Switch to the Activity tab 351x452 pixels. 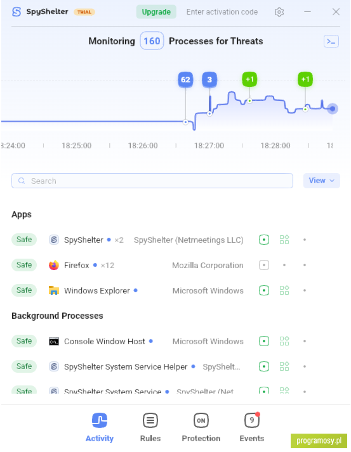pyautogui.click(x=100, y=427)
